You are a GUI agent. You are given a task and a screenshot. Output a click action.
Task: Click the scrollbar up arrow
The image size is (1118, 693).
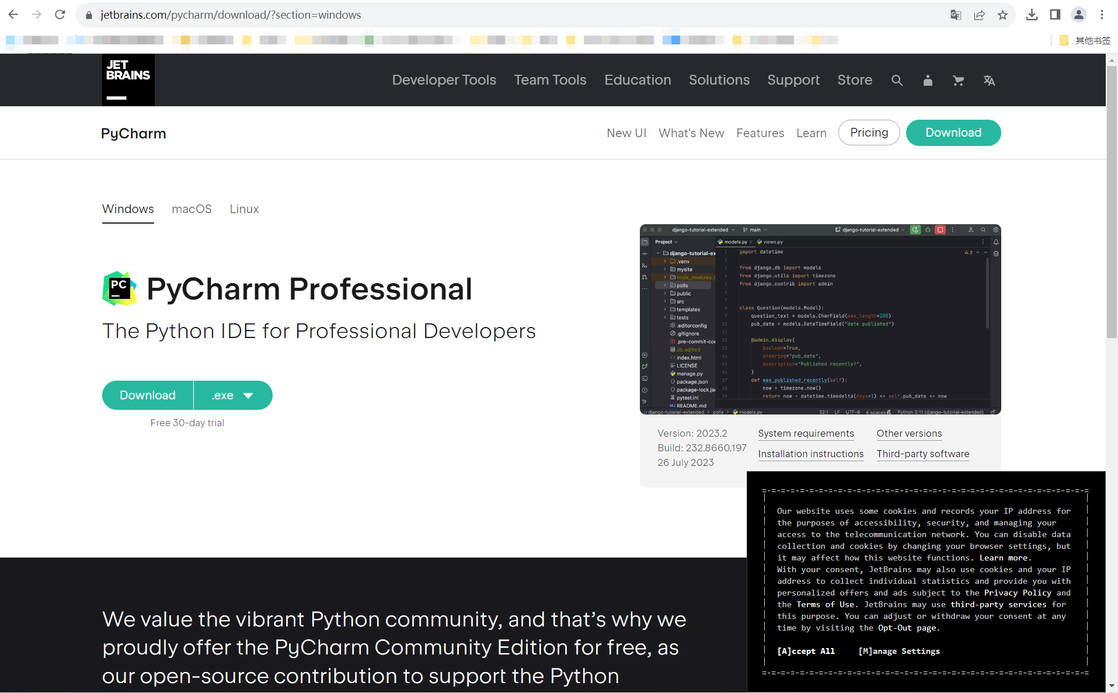(1112, 60)
